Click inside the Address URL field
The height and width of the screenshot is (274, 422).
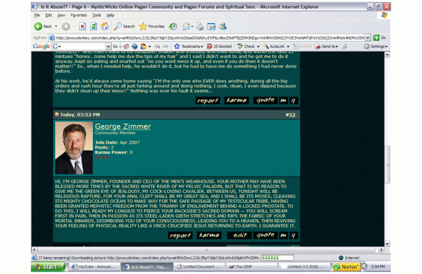207,38
